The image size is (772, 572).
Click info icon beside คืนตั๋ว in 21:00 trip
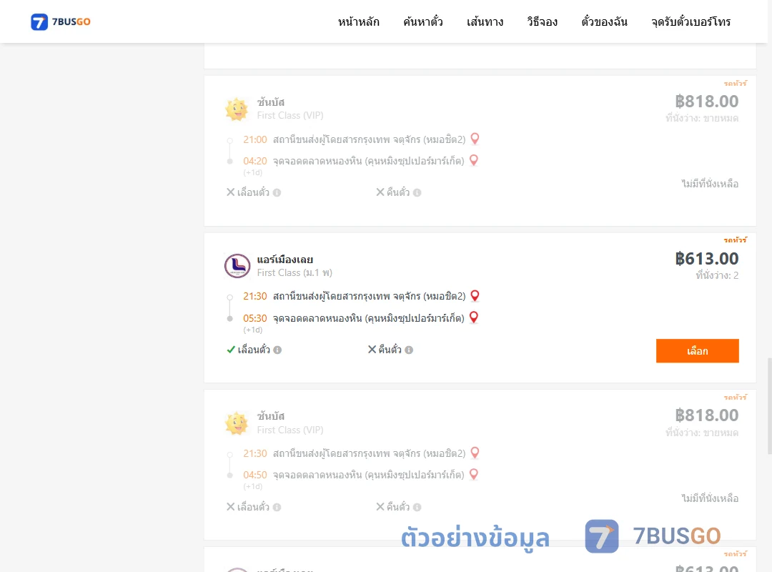pyautogui.click(x=417, y=192)
